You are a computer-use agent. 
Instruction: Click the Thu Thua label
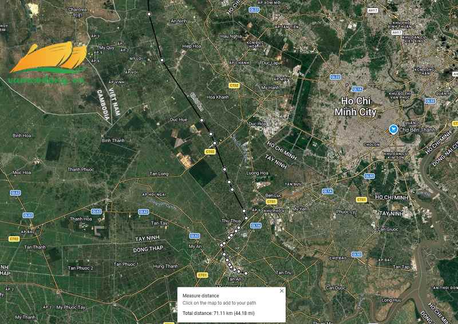tap(231, 221)
